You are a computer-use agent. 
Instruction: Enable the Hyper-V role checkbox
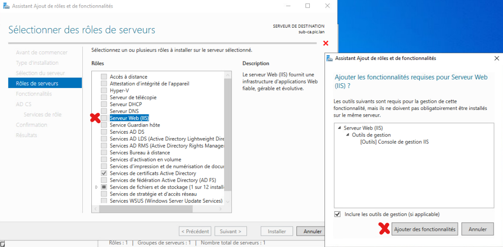[x=104, y=90]
